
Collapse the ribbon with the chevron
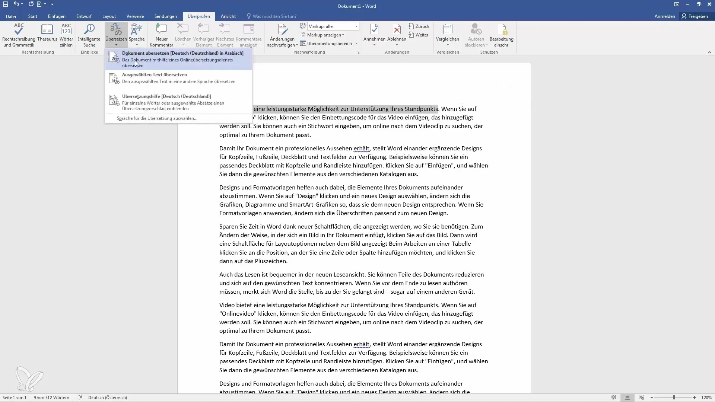click(x=709, y=52)
